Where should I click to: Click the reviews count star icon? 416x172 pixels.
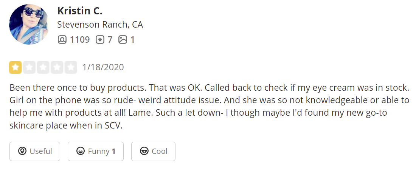click(100, 40)
